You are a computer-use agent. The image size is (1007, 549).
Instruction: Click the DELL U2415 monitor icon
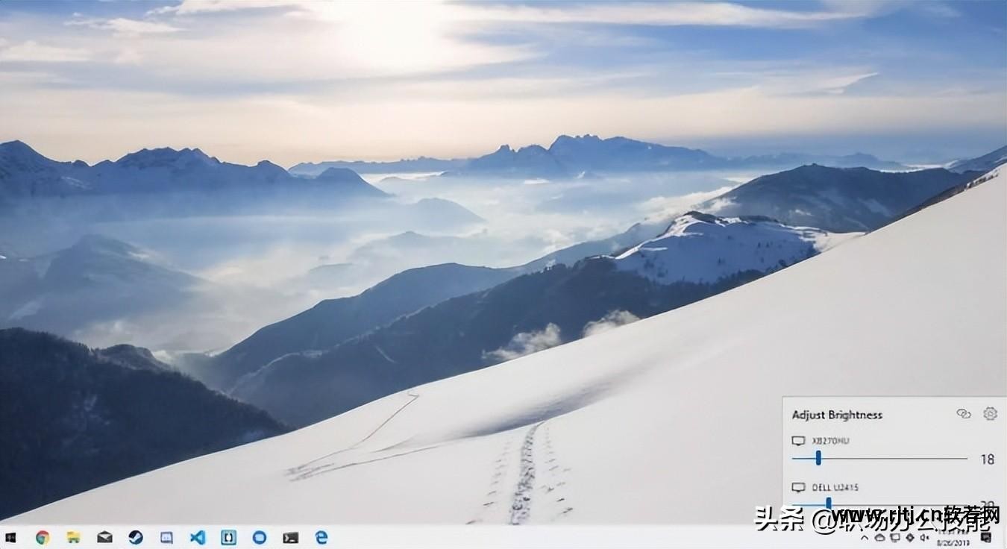click(798, 487)
